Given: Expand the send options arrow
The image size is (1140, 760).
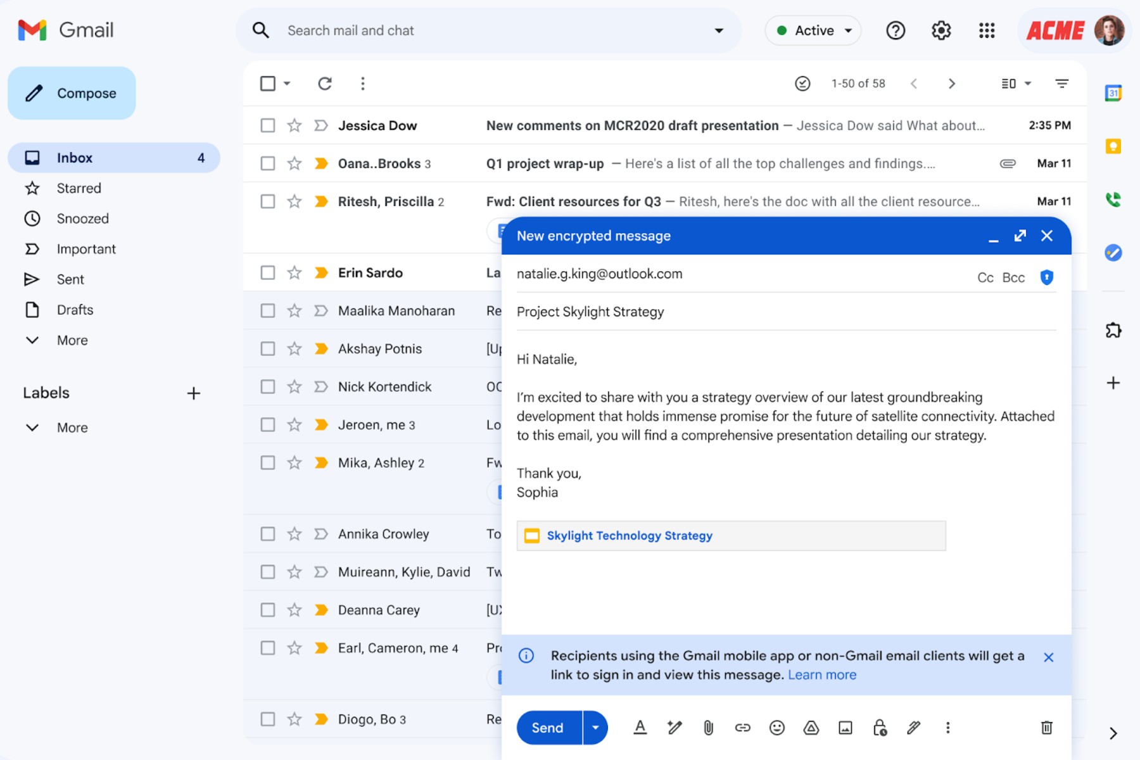Looking at the screenshot, I should [595, 728].
